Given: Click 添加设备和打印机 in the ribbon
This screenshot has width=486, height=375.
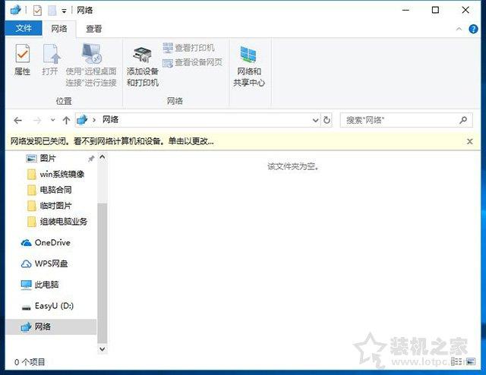Looking at the screenshot, I should [x=143, y=66].
